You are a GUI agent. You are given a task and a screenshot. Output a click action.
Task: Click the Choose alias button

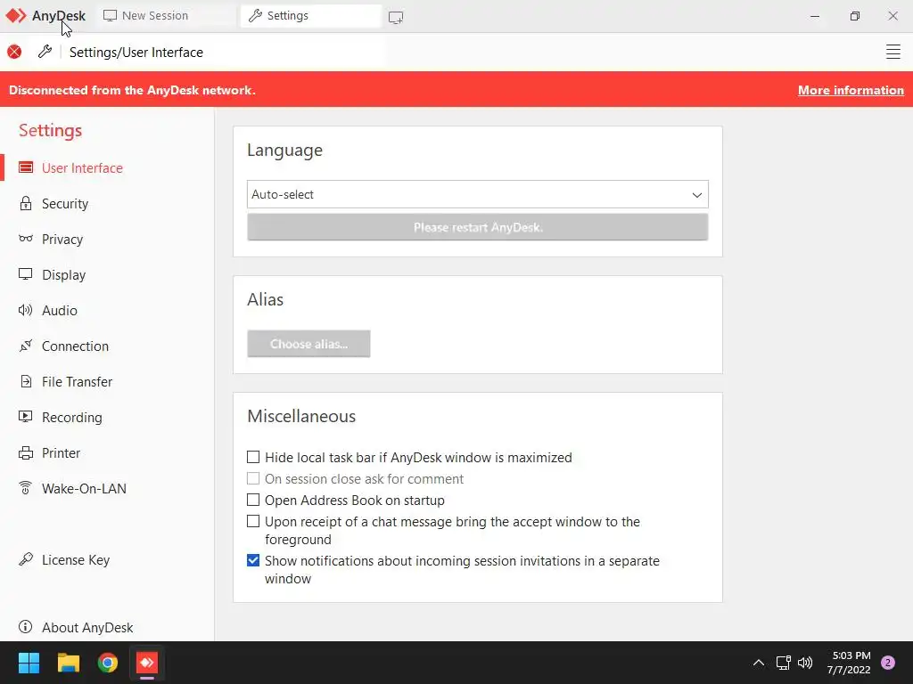pyautogui.click(x=308, y=344)
